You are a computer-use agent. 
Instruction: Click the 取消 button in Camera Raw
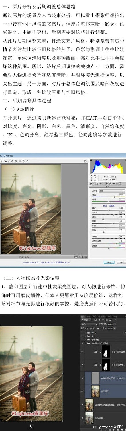(x=121, y=262)
